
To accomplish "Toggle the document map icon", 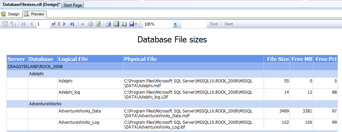I will click(13, 24).
